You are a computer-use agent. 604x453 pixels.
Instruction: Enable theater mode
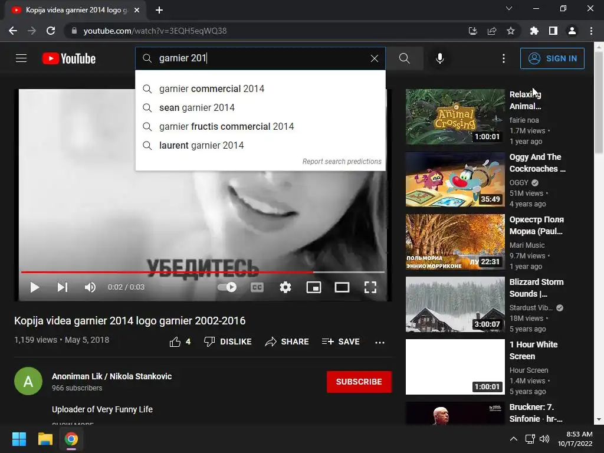click(342, 287)
